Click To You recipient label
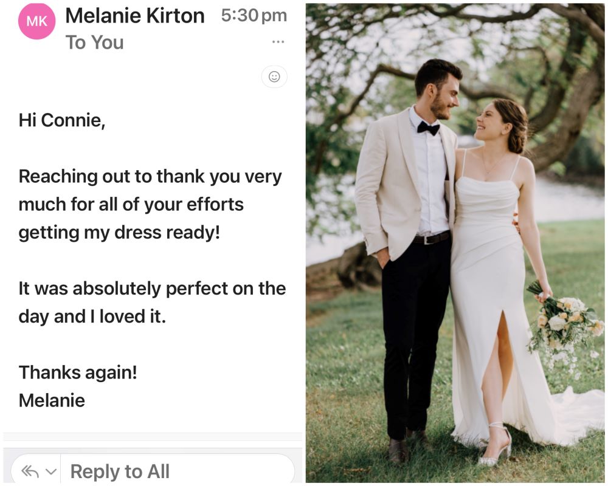The height and width of the screenshot is (486, 608). (x=95, y=43)
